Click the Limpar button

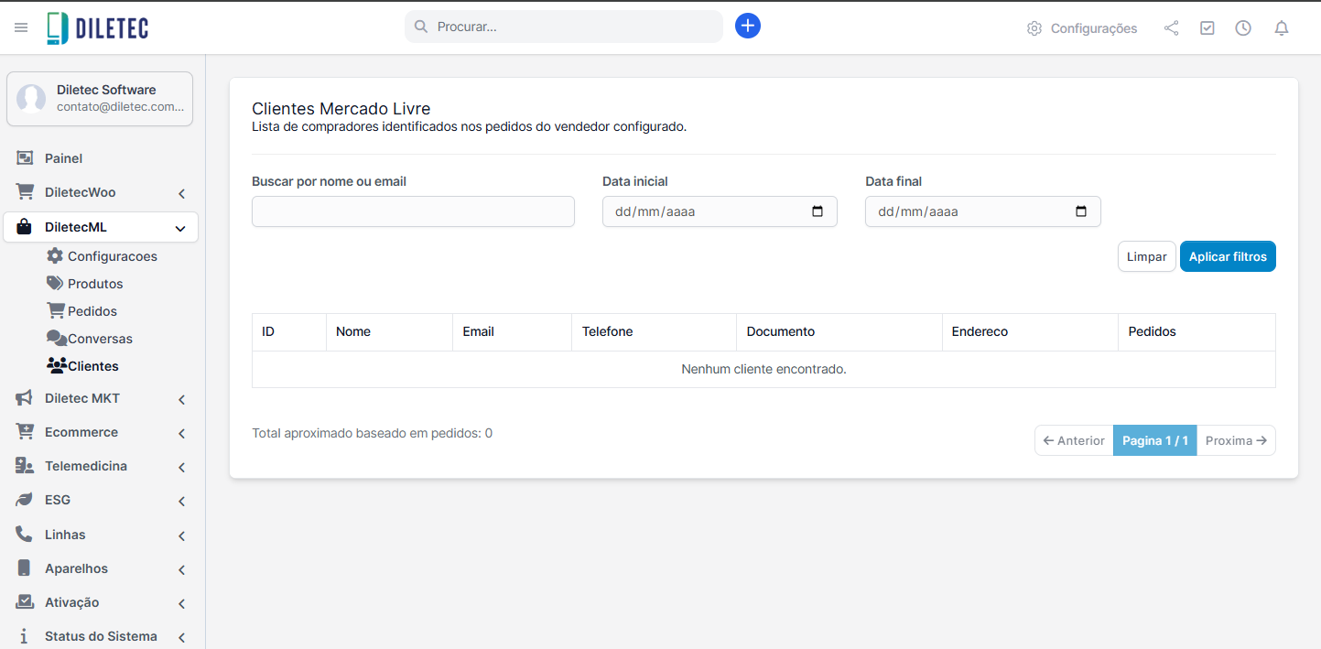pos(1146,257)
